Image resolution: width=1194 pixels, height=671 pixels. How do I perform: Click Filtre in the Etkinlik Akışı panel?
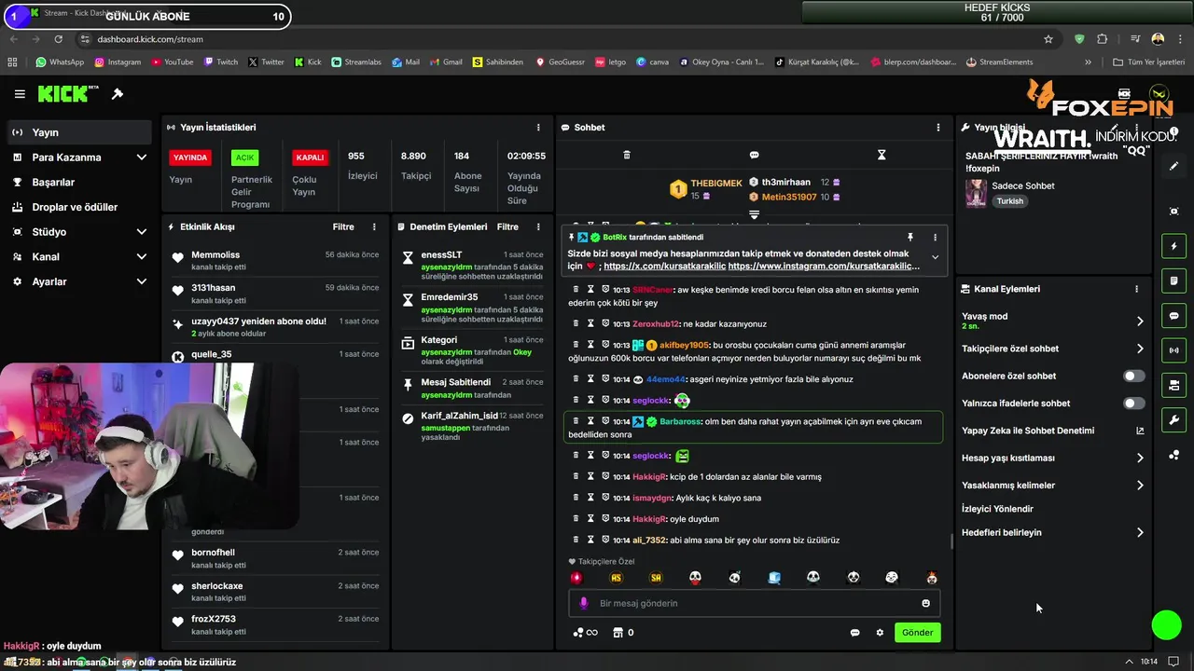[x=343, y=226]
